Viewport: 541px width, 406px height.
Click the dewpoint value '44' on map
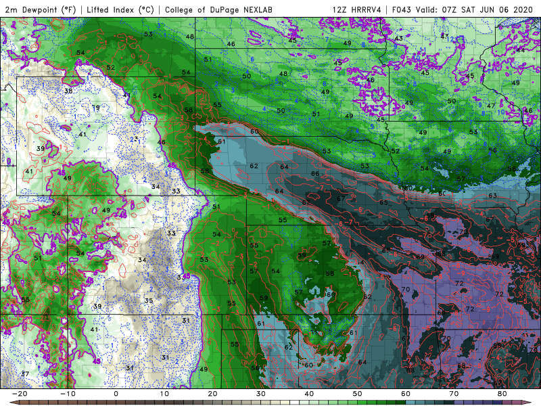pos(520,50)
